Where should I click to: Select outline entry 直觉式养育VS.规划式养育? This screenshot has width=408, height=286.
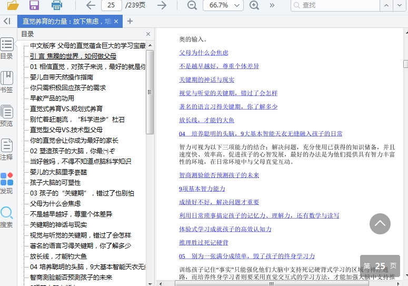[x=66, y=109]
